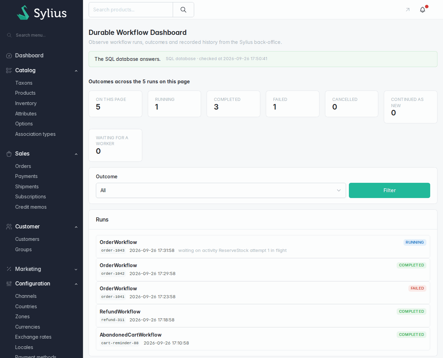The width and height of the screenshot is (443, 358).
Task: Click the Catalog section icon
Action: pyautogui.click(x=9, y=70)
